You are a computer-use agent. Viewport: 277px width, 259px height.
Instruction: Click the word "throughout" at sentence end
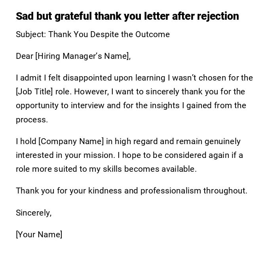click(x=225, y=191)
